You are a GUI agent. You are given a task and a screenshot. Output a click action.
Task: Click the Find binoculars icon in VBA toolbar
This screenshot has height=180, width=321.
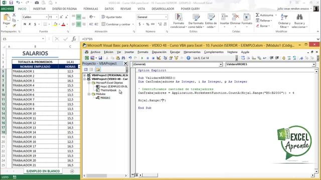click(123, 58)
